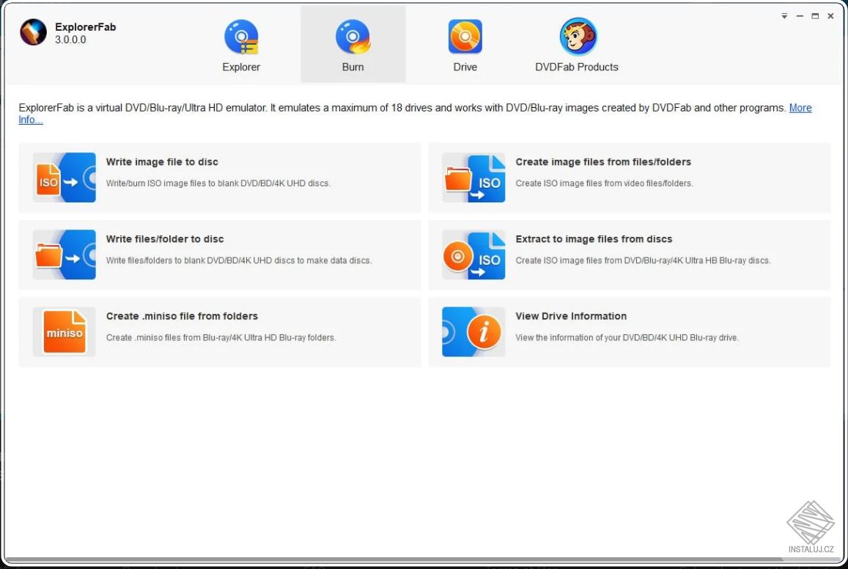Click the folder-to-disc write files icon
Image resolution: width=848 pixels, height=569 pixels.
[64, 254]
